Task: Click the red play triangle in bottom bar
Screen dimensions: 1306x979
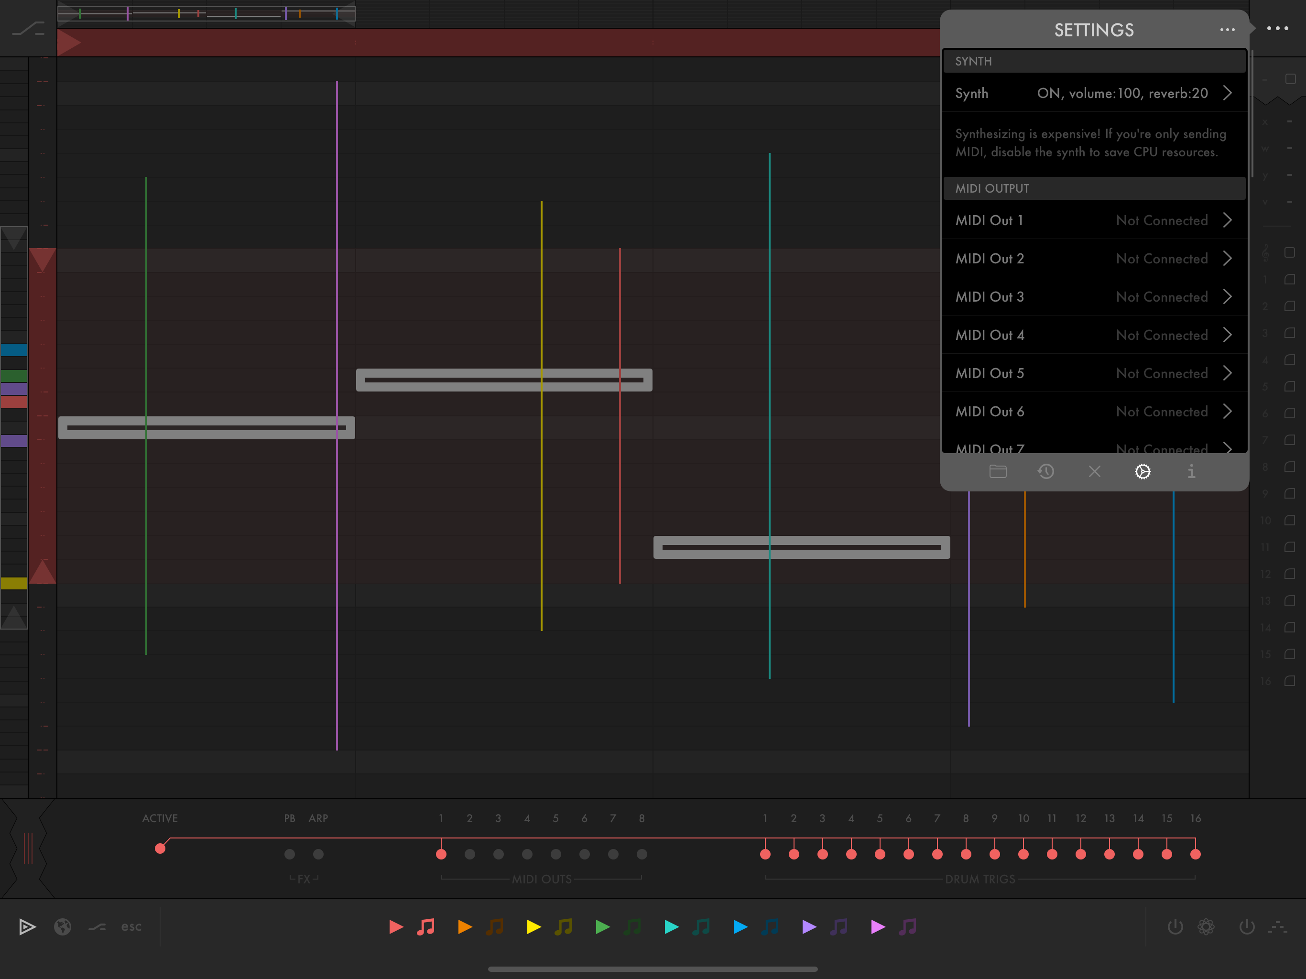Action: click(x=396, y=926)
